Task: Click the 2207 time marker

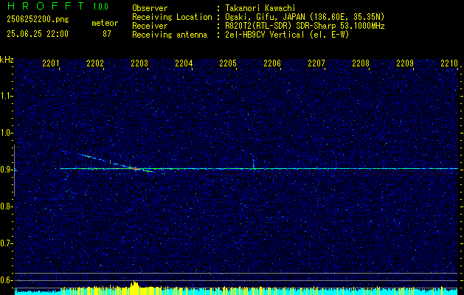Action: pyautogui.click(x=316, y=63)
